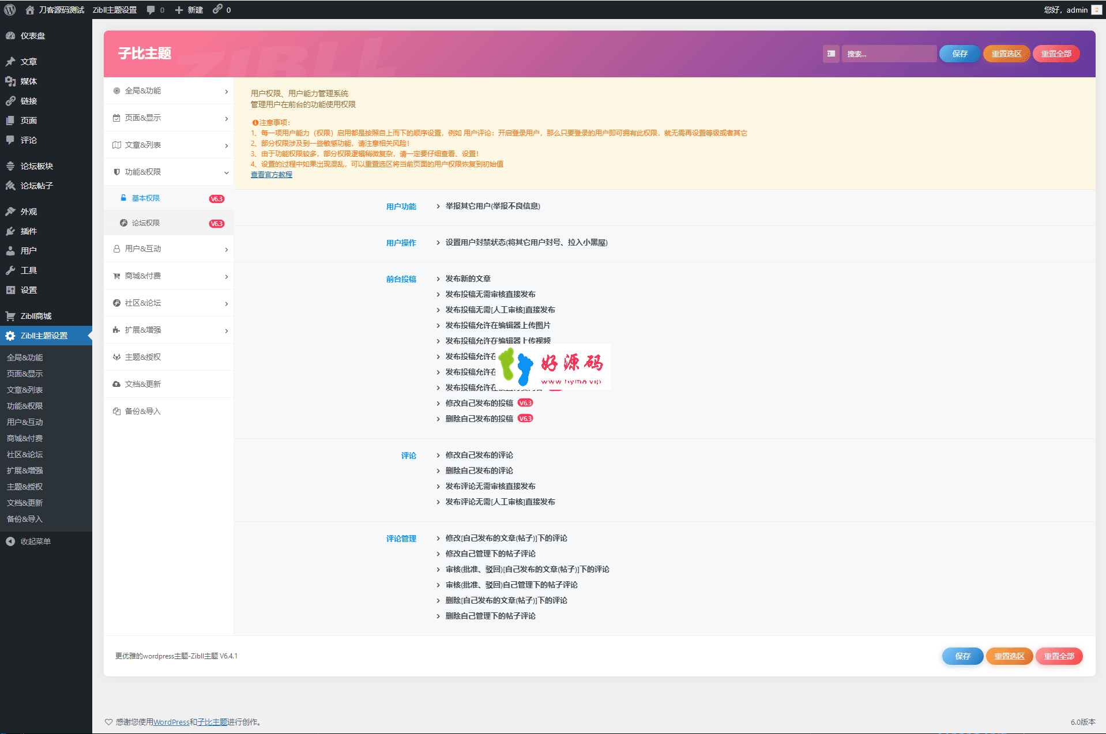
Task: Expand the 扩展&增强 section chevron
Action: click(x=226, y=331)
